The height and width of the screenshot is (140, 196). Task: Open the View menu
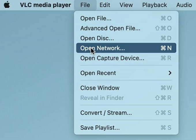[126, 5]
